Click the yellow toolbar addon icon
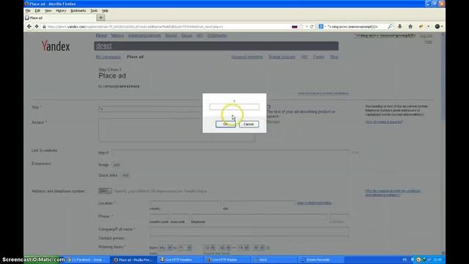The height and width of the screenshot is (264, 469). (x=421, y=26)
